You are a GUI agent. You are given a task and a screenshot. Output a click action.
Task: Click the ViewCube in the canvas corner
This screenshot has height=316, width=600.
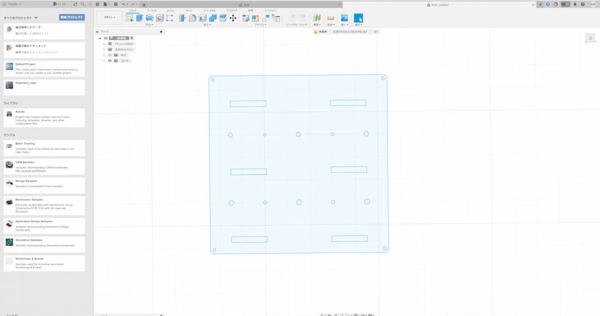click(x=590, y=39)
